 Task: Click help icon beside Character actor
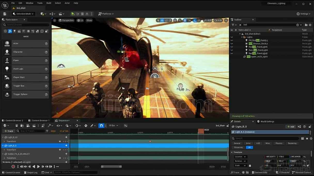pos(46,52)
